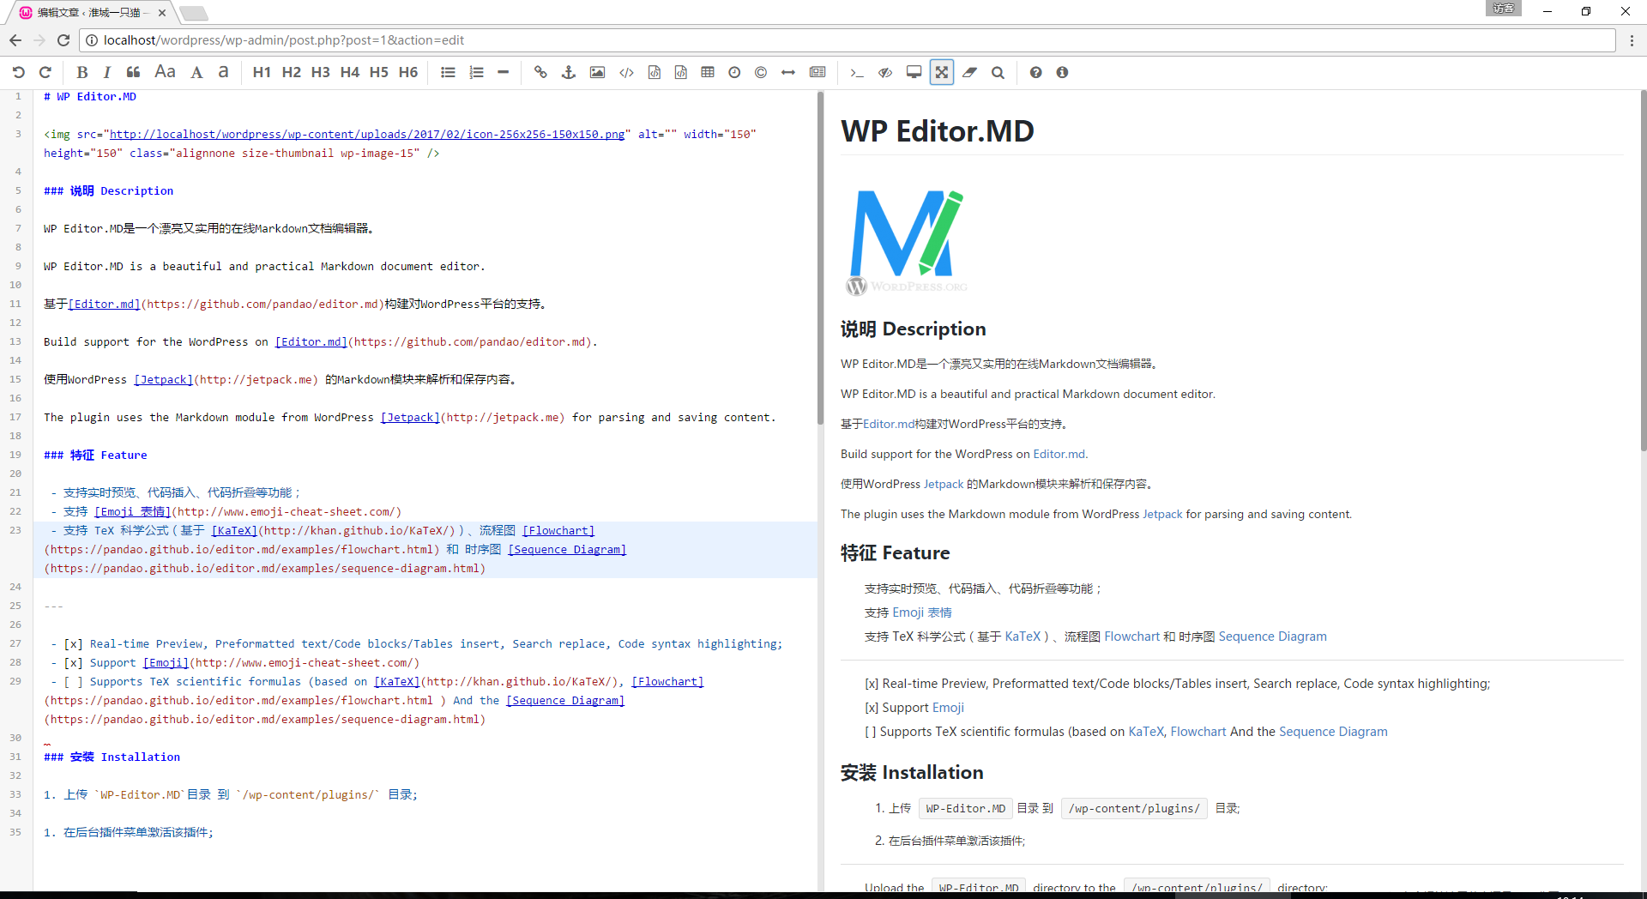Screen dimensions: 1647x899
Task: Insert the newspaper-style icon element
Action: [x=817, y=73]
